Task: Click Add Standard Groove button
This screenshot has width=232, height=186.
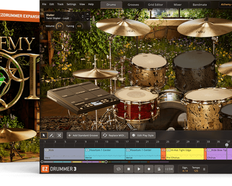Action: (x=83, y=135)
